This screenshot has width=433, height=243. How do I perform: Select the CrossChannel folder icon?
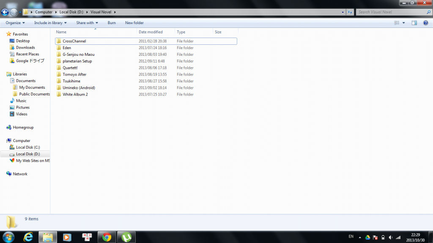(x=59, y=41)
